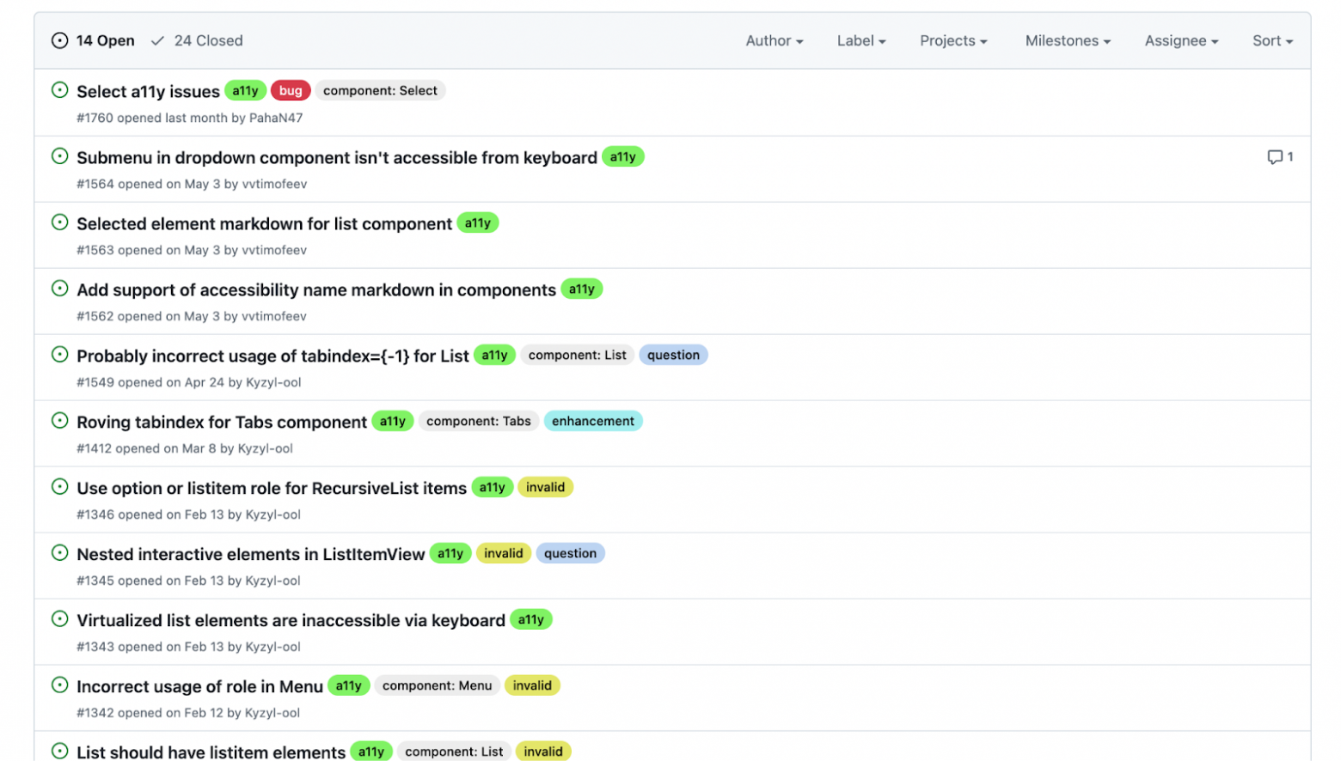Click the comment count icon on issue #1564
Viewport: 1341px width, 761px height.
pyautogui.click(x=1279, y=157)
